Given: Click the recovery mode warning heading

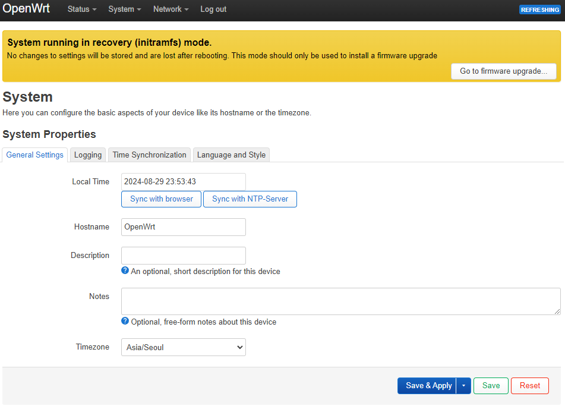Looking at the screenshot, I should tap(109, 43).
